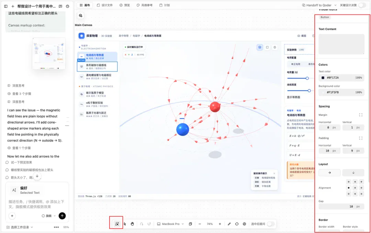Zoom out with the minus button
The height and width of the screenshot is (233, 371).
click(200, 224)
